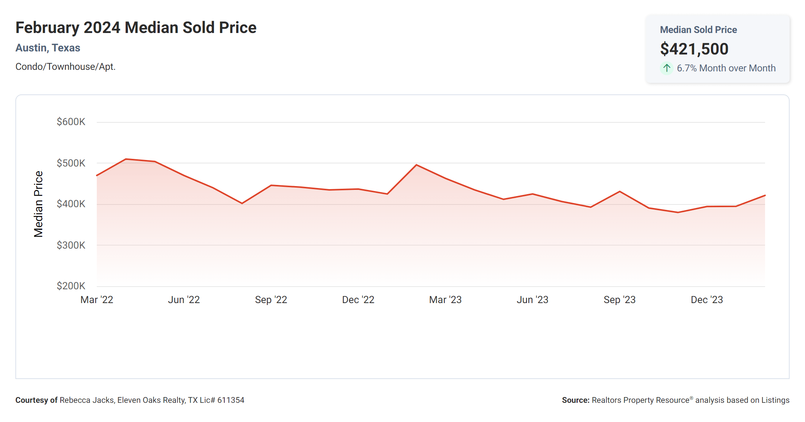The height and width of the screenshot is (422, 805).
Task: Click the 'Courtesy of Rebecca Jacks' attribution text
Action: (x=130, y=400)
